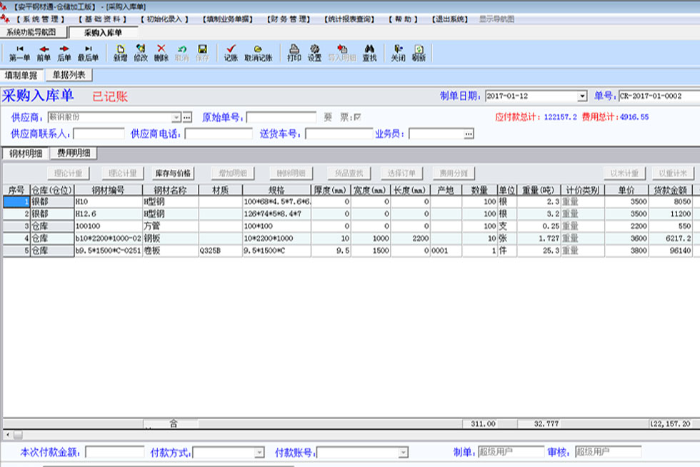This screenshot has width=700, height=467.
Task: Select the 钢材明细 tab
Action: (x=26, y=154)
